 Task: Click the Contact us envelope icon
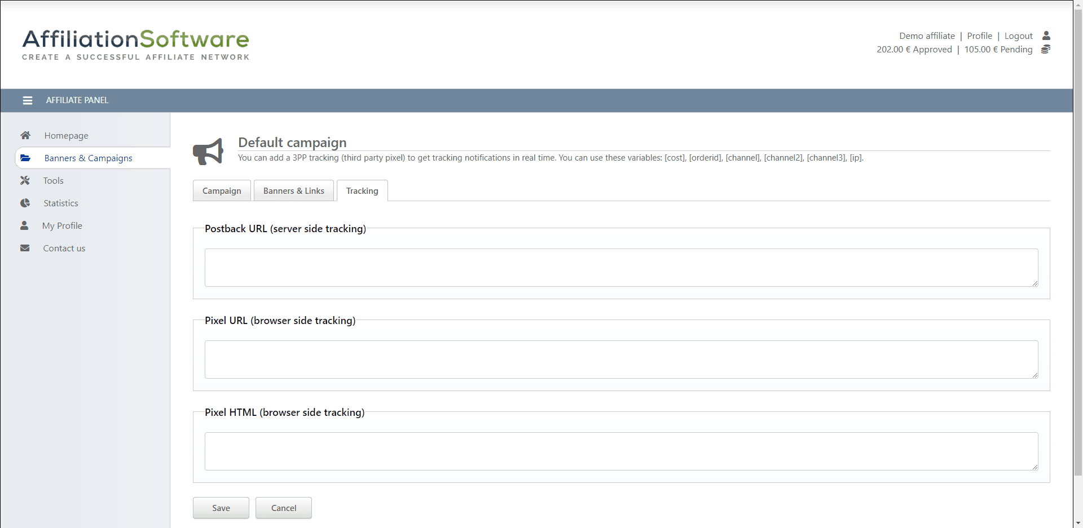pos(25,248)
